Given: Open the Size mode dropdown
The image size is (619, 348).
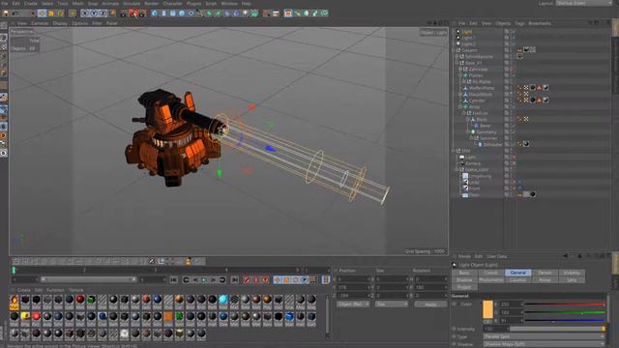Looking at the screenshot, I should pos(392,304).
